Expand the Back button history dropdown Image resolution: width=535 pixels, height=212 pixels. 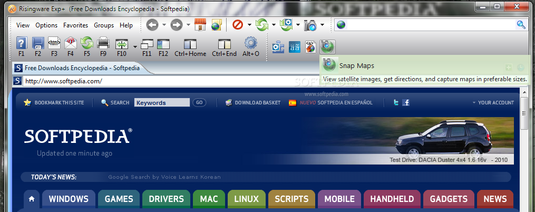[x=164, y=25]
